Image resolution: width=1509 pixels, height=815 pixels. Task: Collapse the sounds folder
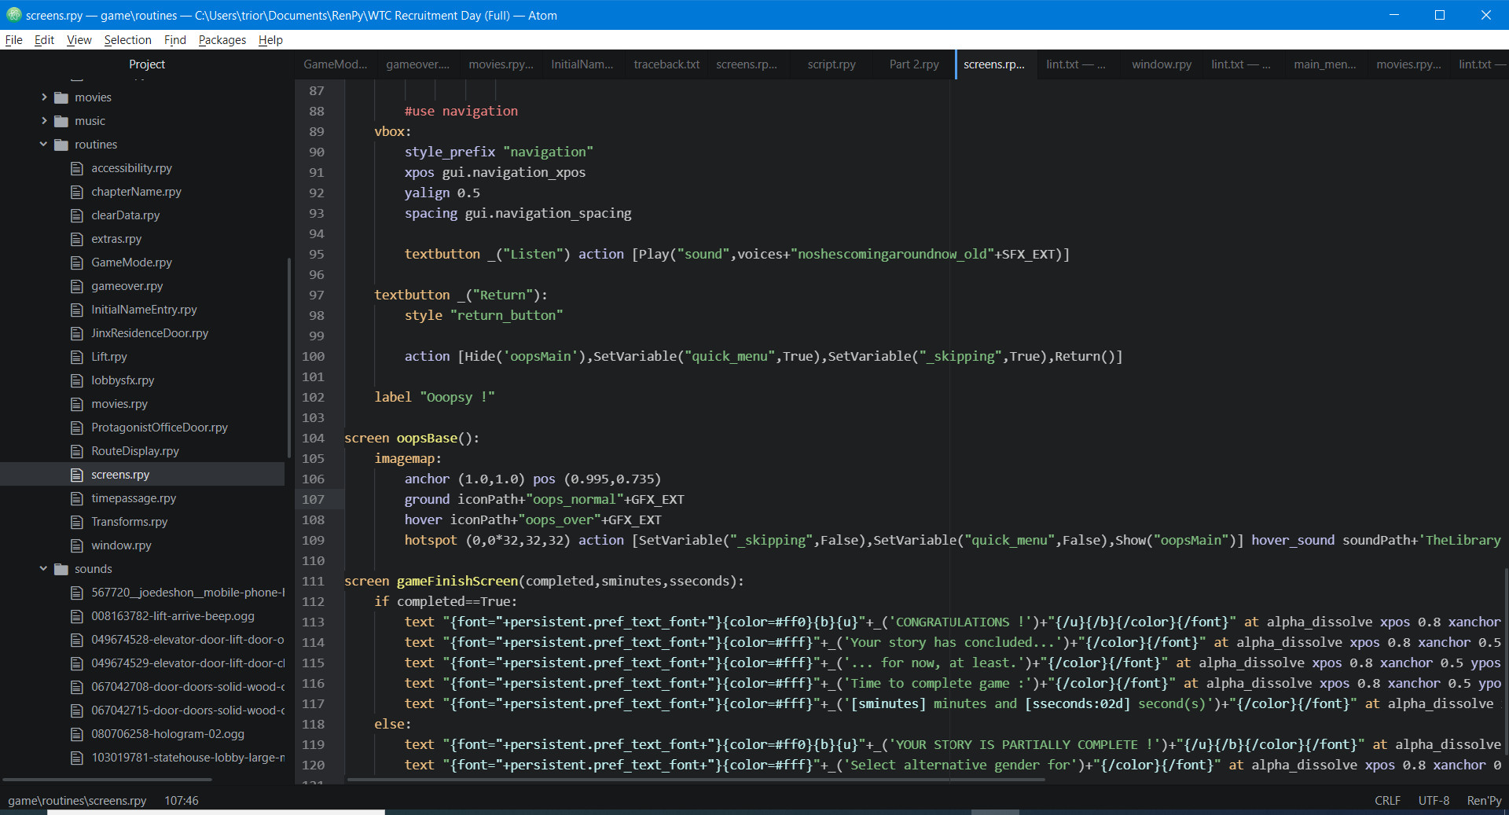coord(43,568)
